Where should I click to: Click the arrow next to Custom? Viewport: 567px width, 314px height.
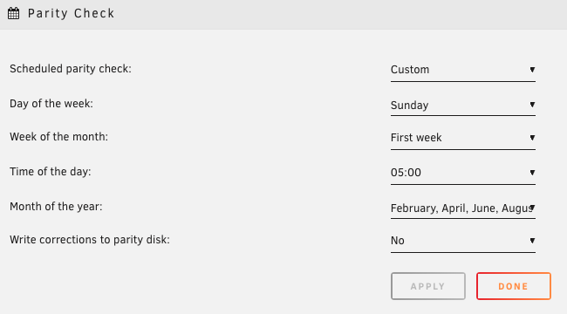532,70
